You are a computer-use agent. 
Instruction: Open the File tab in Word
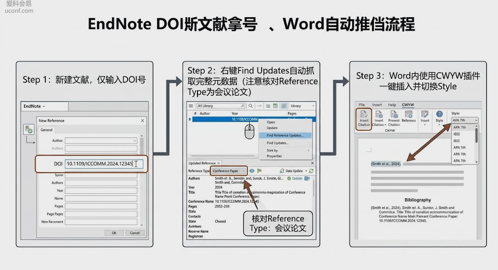tap(362, 105)
